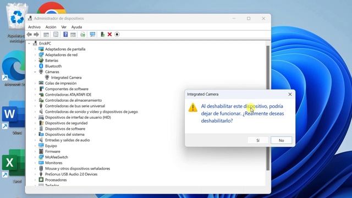Viewport: 352px width, 198px height.
Task: Open the Ver menu
Action: (64, 27)
